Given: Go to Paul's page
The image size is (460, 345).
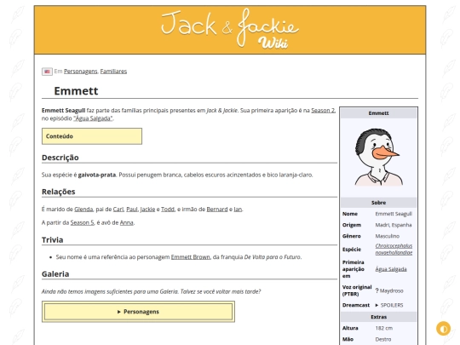Looking at the screenshot, I should pos(132,210).
